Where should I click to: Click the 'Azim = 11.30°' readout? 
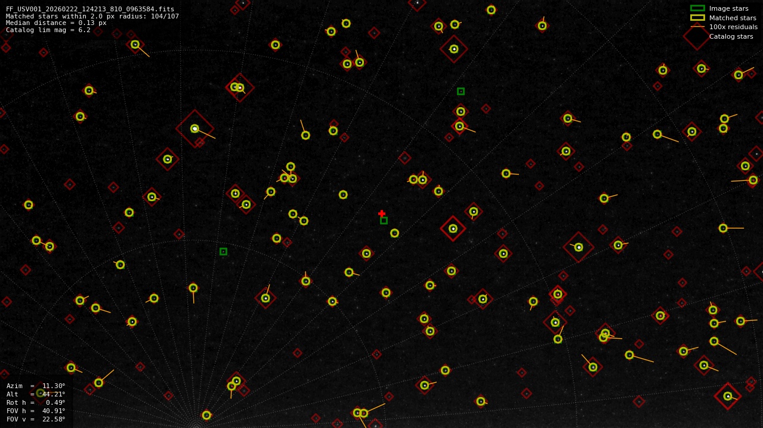pos(36,386)
